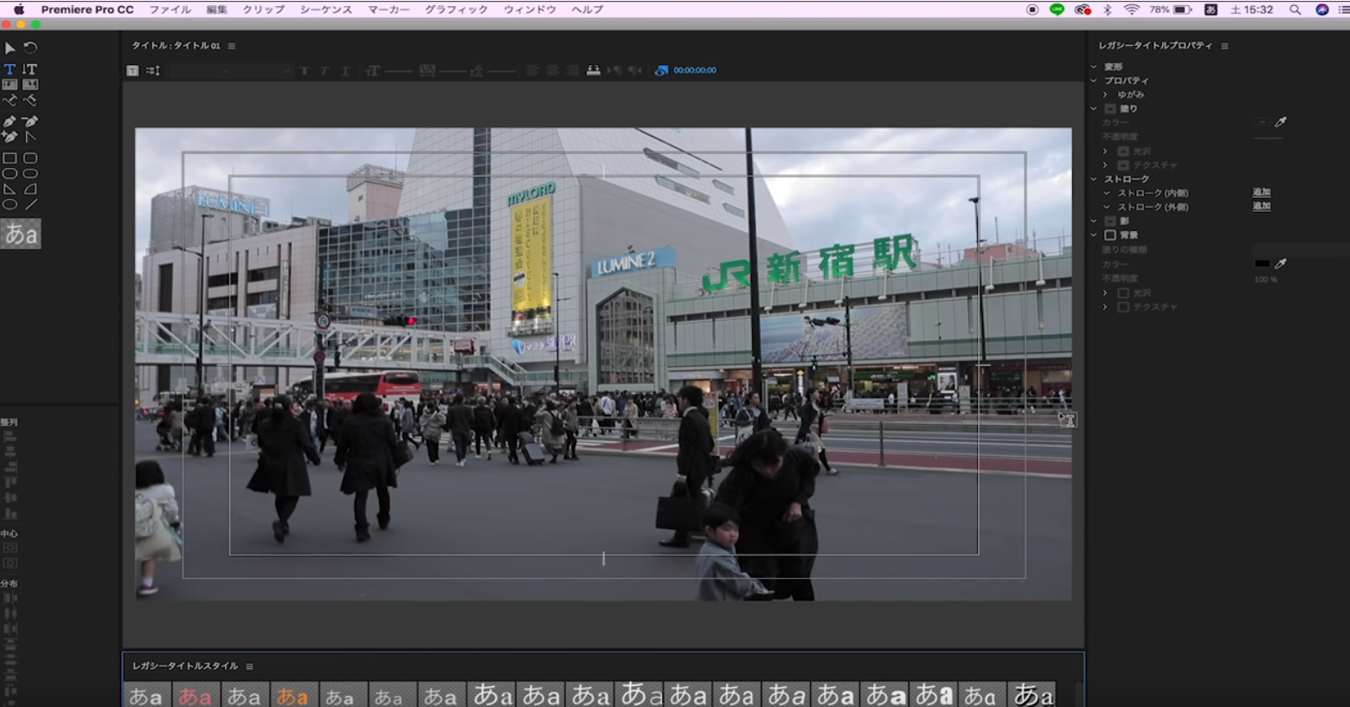Click 追加 link for ストローク (外側)

(x=1262, y=206)
